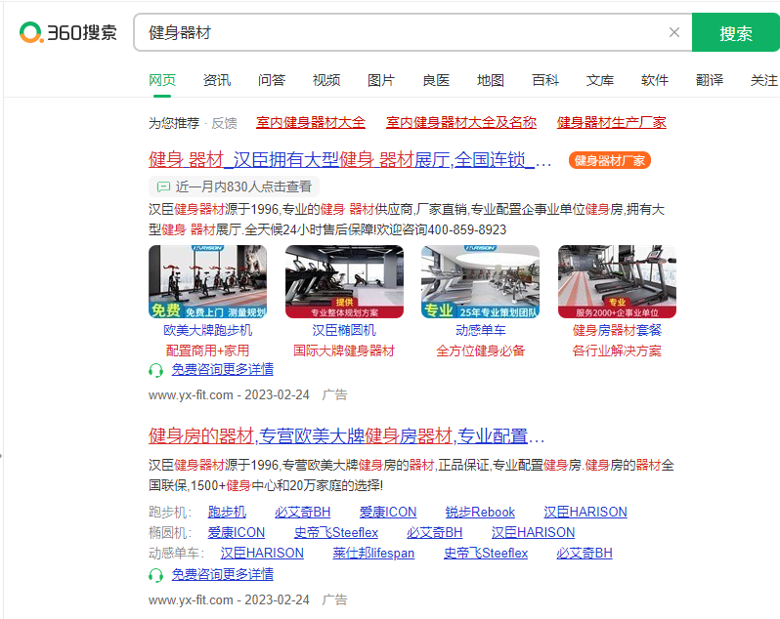This screenshot has height=619, width=780.
Task: Switch to the 资讯 tab
Action: point(217,80)
